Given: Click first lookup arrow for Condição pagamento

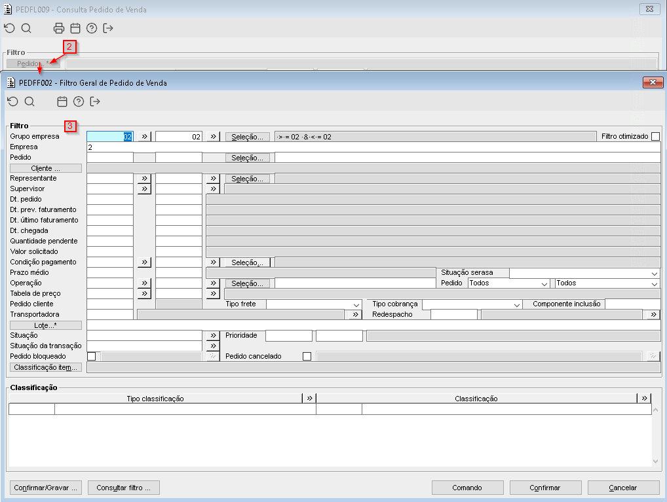Looking at the screenshot, I should coord(145,262).
